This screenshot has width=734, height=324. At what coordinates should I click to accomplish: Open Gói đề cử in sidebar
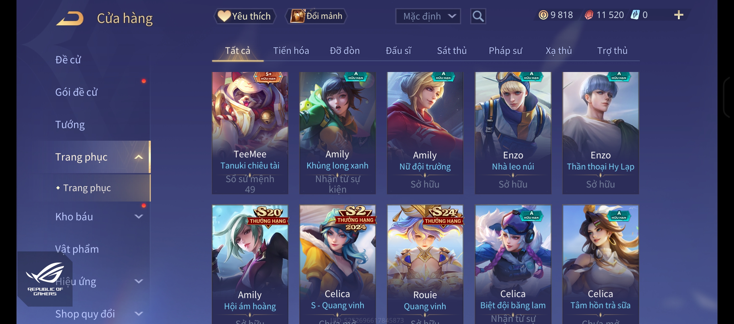point(76,92)
